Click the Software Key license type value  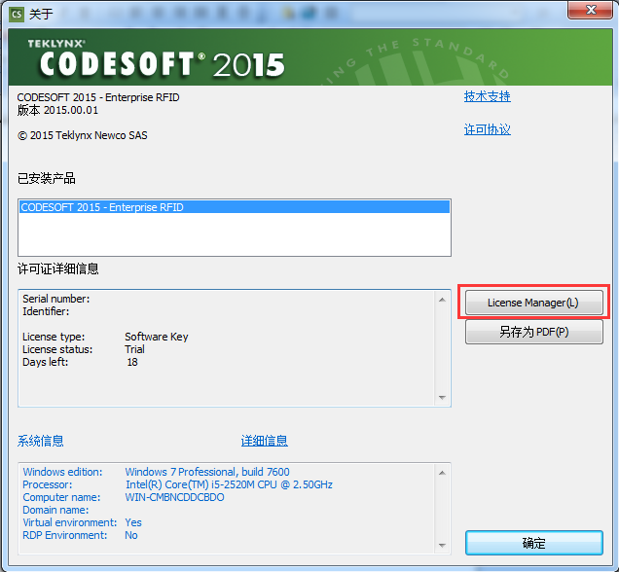click(x=157, y=337)
